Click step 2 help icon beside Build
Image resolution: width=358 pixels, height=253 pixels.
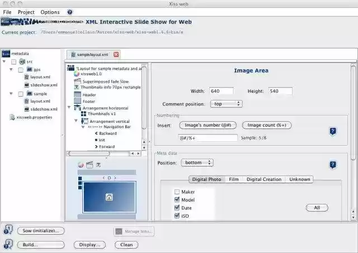[8, 244]
